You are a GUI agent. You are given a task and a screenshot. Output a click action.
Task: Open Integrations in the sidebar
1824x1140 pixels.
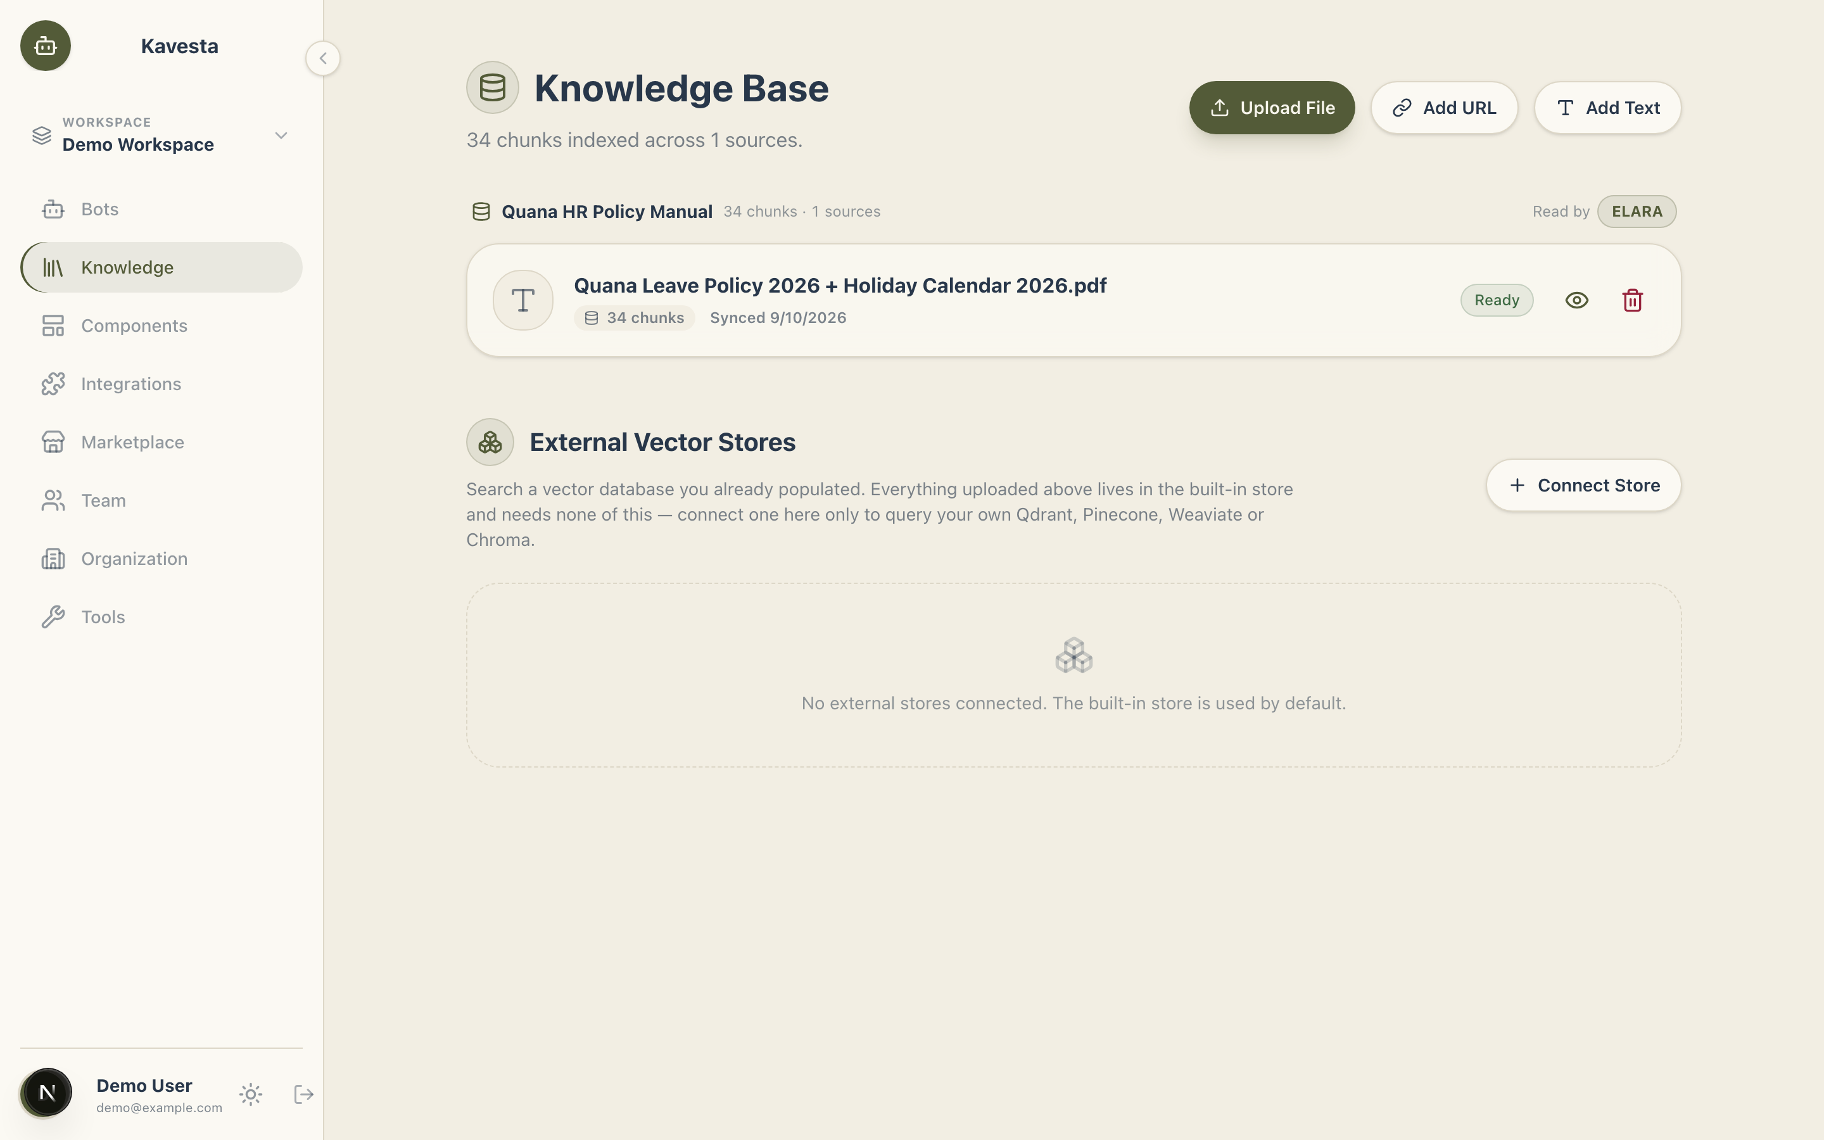tap(161, 384)
